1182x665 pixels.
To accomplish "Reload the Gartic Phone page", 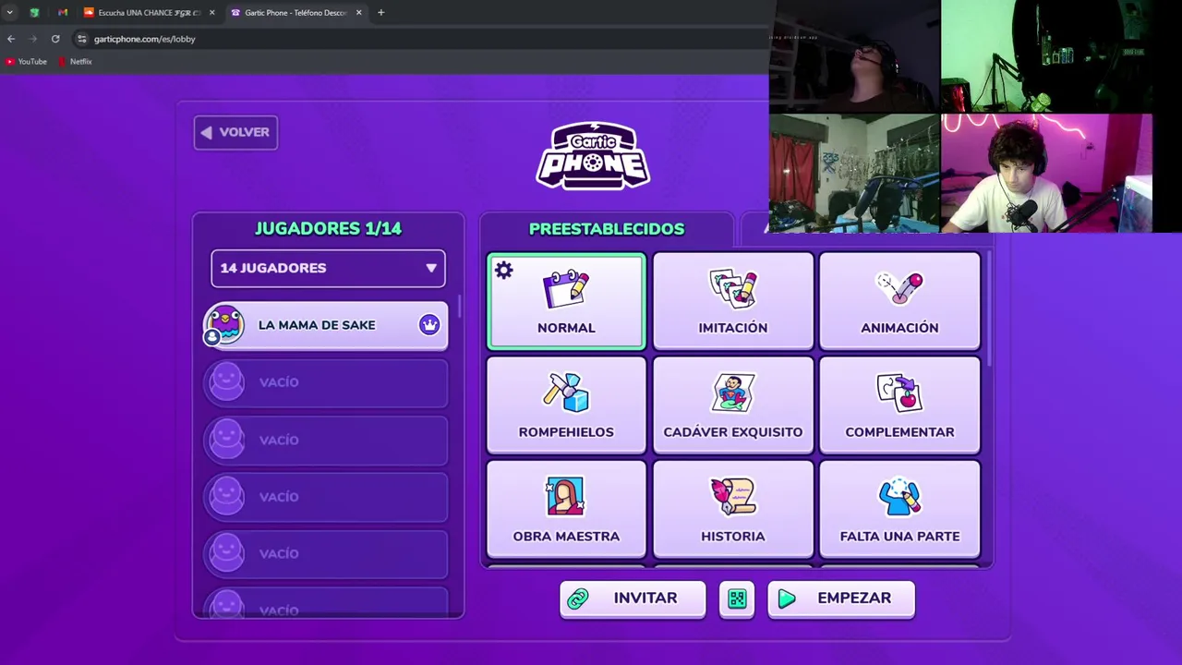I will pyautogui.click(x=55, y=39).
